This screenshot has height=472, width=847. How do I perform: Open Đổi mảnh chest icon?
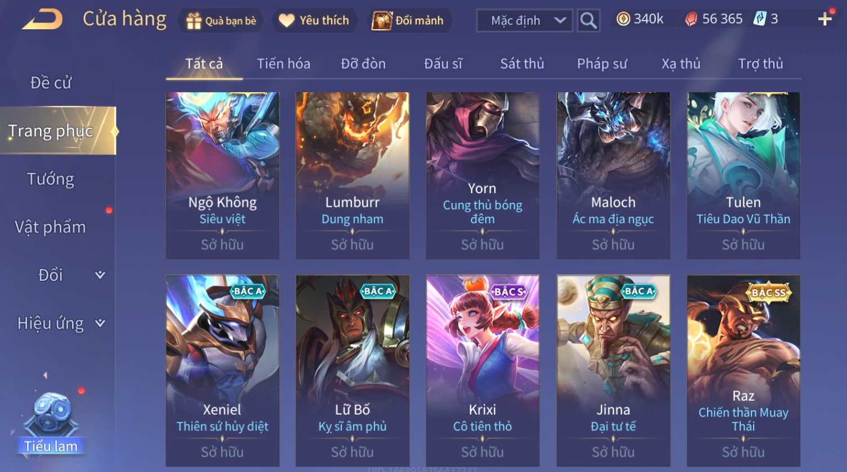[381, 21]
